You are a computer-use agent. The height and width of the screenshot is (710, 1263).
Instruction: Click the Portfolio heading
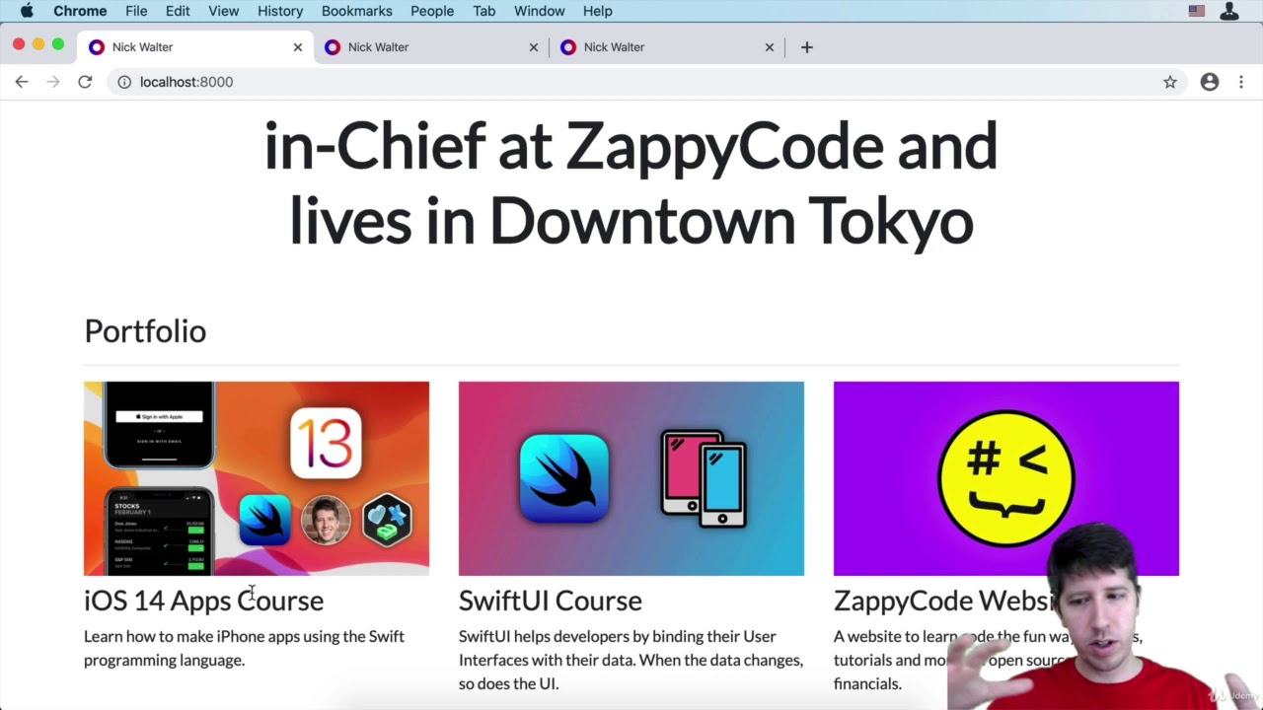click(x=145, y=331)
